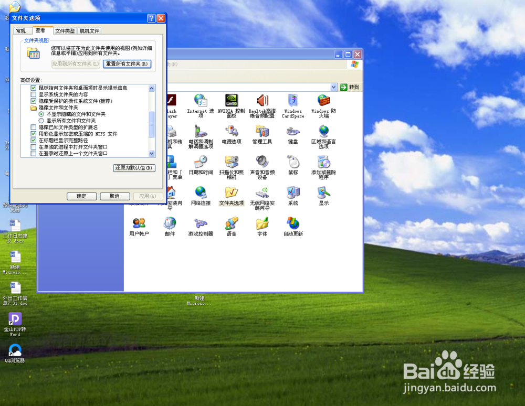Open 电源选项 icon
This screenshot has width=525, height=406.
click(x=232, y=134)
